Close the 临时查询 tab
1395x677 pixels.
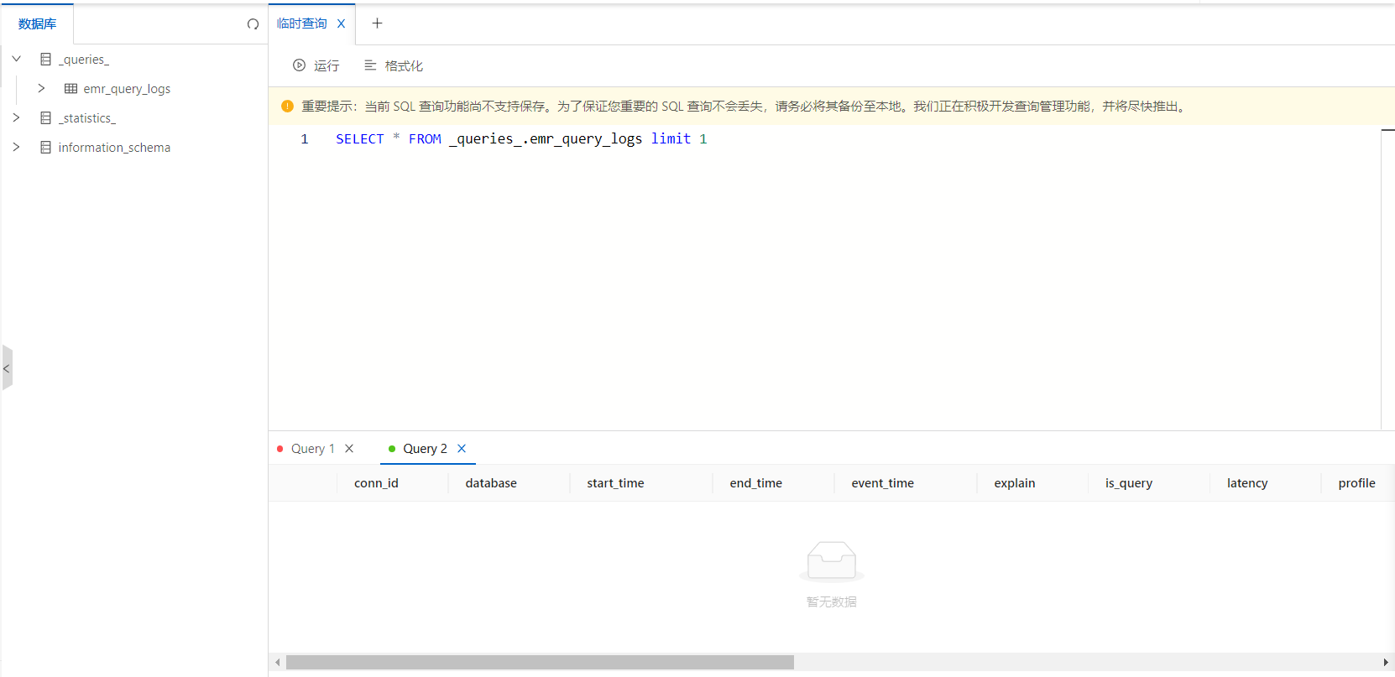click(x=341, y=23)
